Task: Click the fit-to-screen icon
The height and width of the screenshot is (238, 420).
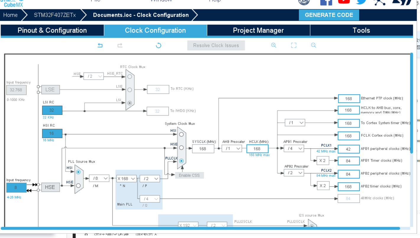Action: pos(293,45)
